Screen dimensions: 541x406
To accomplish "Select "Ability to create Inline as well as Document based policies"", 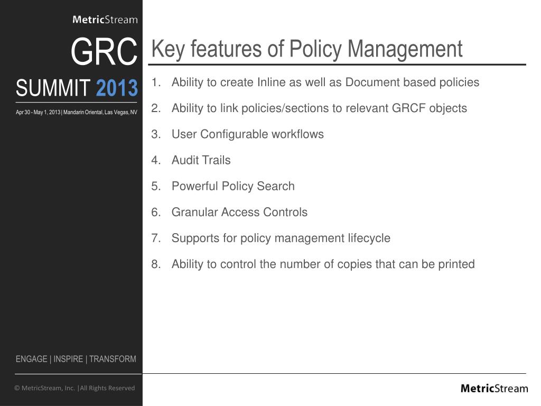I will point(325,82).
